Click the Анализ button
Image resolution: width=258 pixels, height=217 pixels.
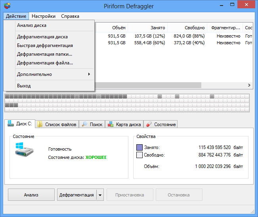pos(31,195)
